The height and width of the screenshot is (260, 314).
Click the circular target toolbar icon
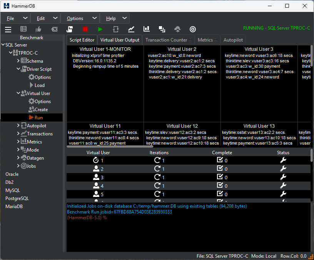(193, 29)
